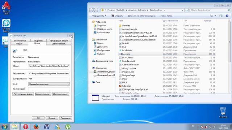Select the Ярлык tab
This screenshot has height=130, width=232.
[37, 43]
